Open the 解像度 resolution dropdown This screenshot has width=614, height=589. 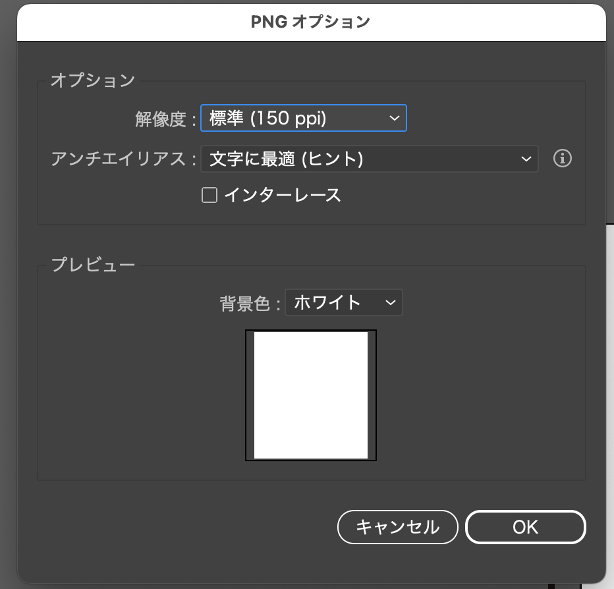(303, 118)
